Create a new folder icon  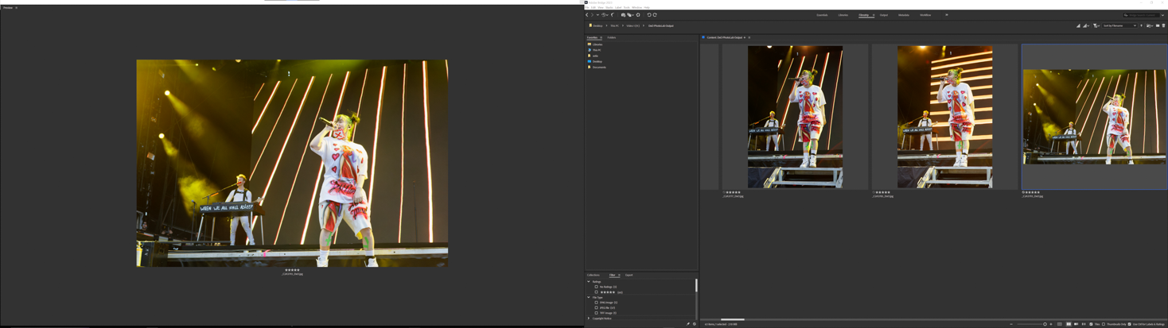(1157, 25)
